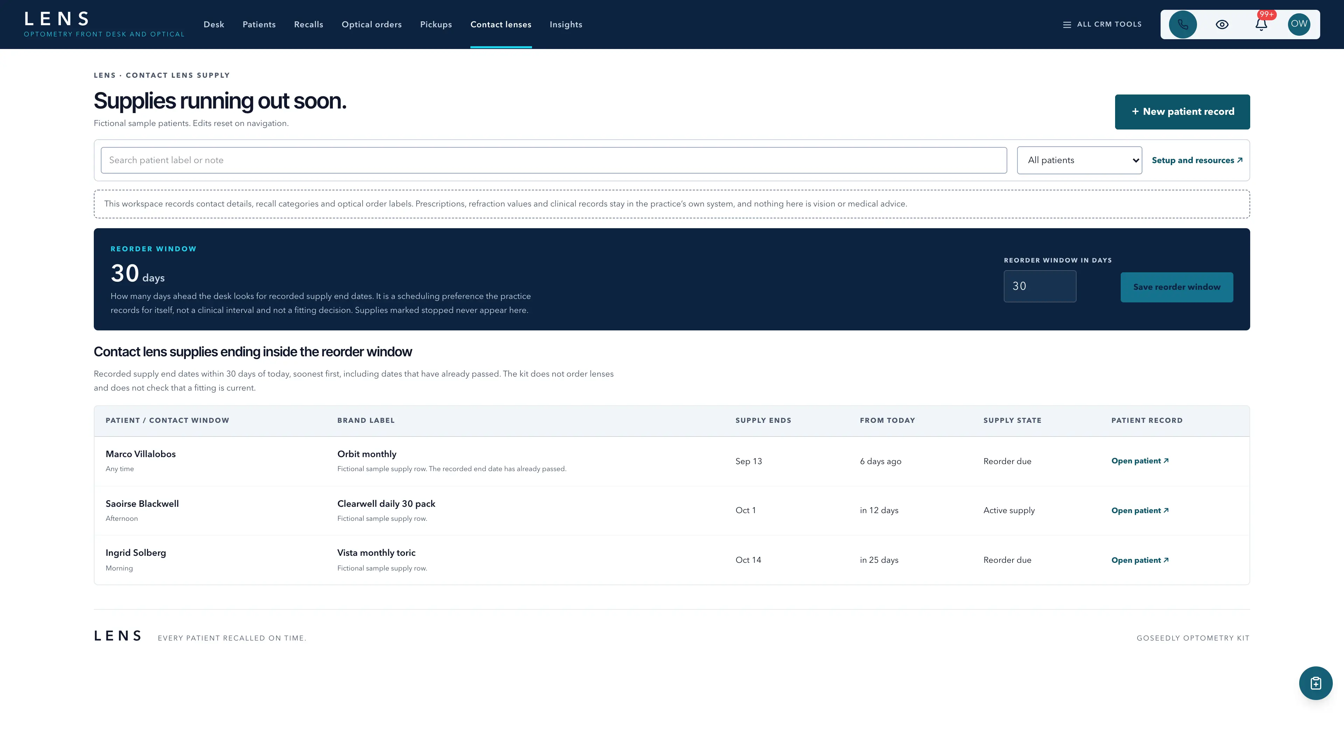Create a new patient record
Image resolution: width=1344 pixels, height=756 pixels.
1182,112
